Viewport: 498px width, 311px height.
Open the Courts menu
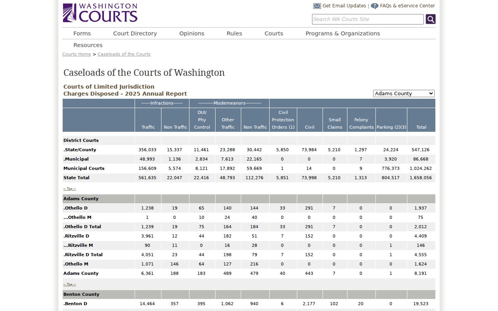[274, 33]
